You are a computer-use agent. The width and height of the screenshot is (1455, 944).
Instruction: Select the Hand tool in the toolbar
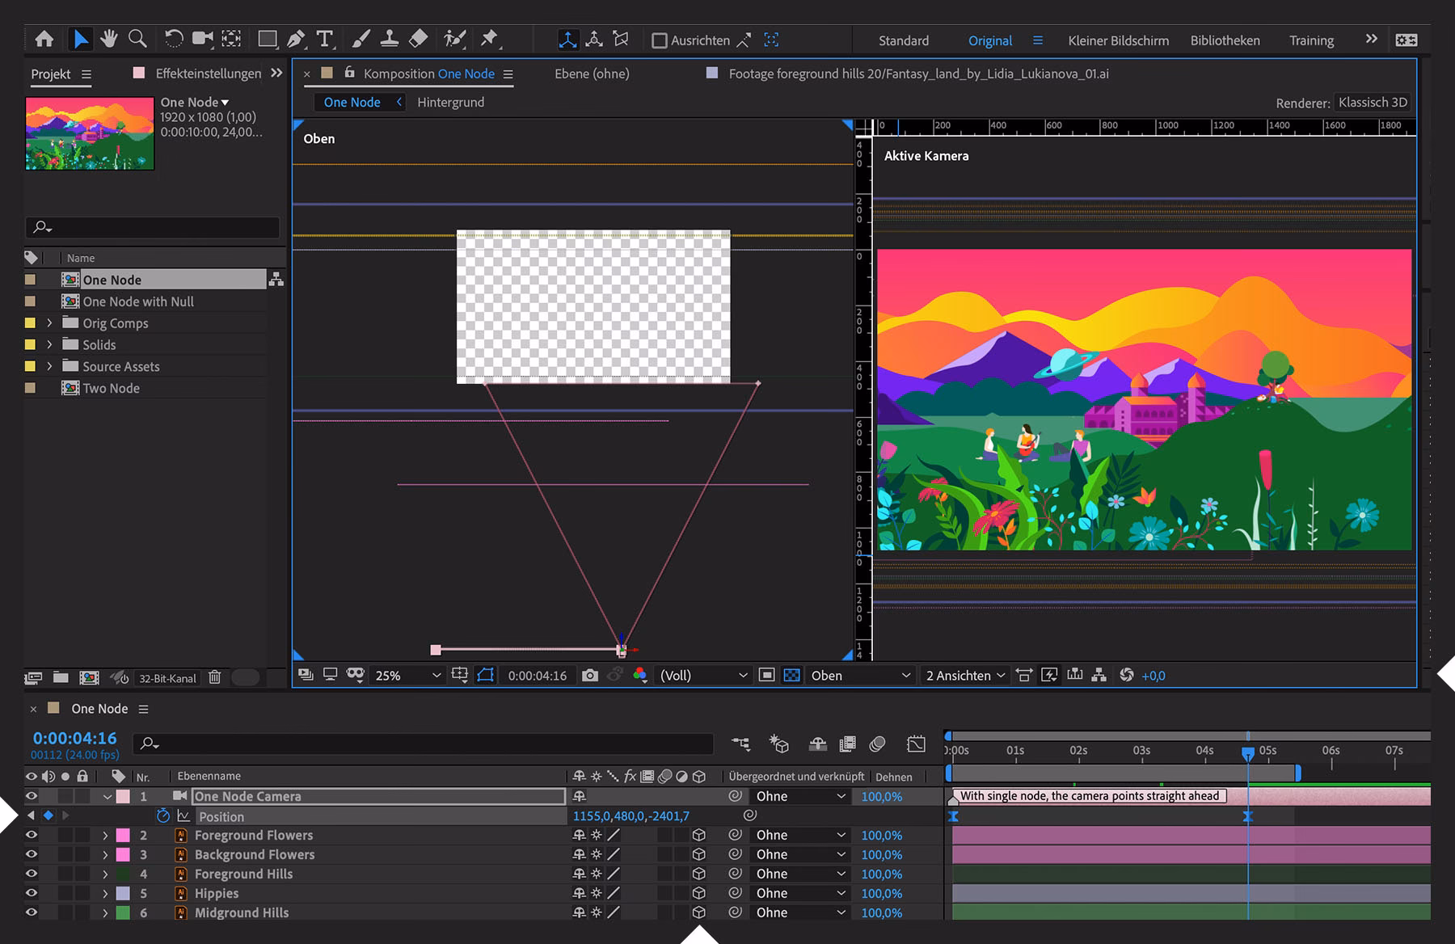[108, 38]
